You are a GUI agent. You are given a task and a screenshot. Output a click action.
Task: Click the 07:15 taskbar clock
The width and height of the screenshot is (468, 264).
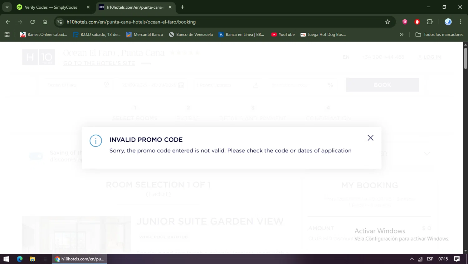click(x=443, y=259)
